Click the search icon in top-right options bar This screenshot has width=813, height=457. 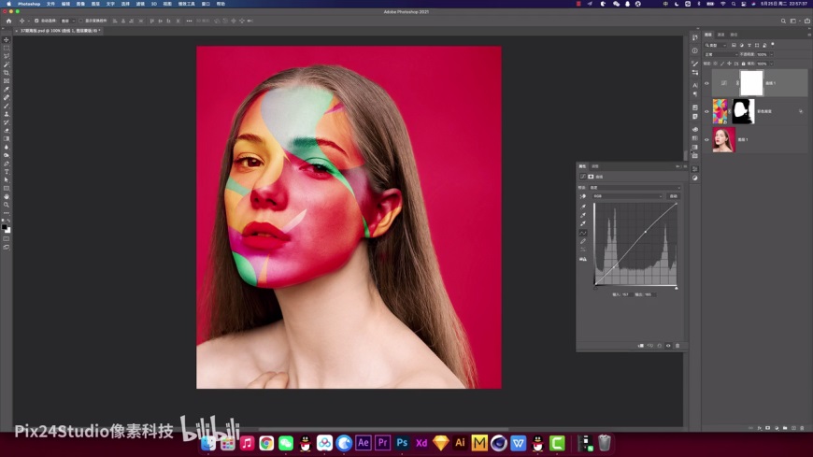[783, 21]
